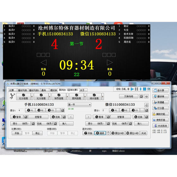Add +3 points for the 手机 team
The height and width of the screenshot is (177, 177).
51,110
